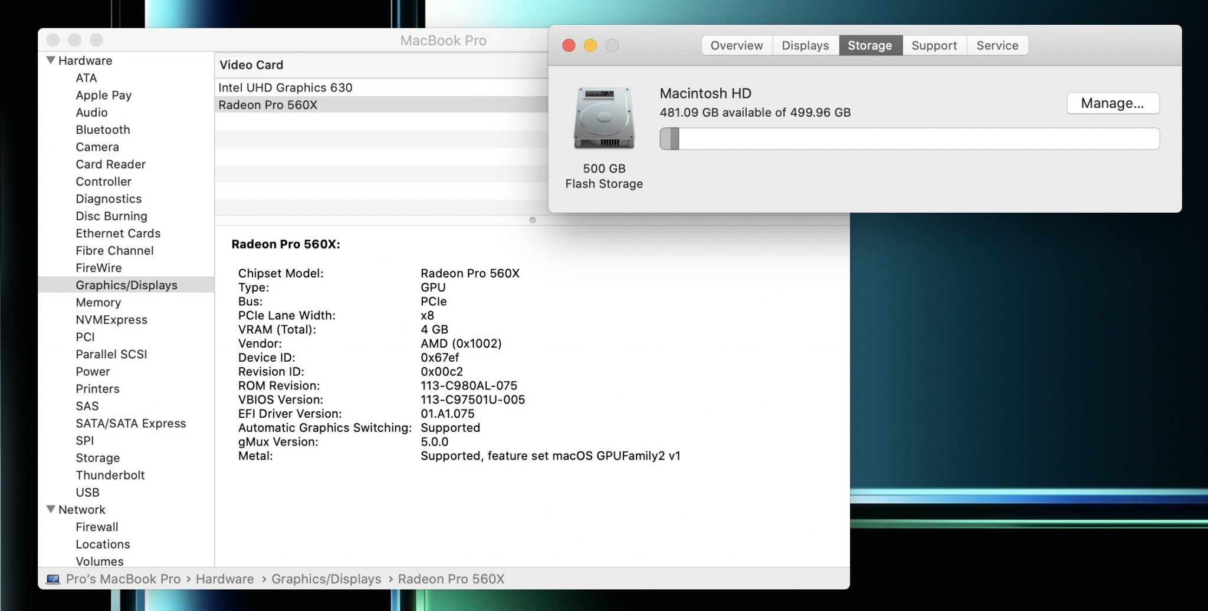
Task: Click the 500 GB Flash Storage label
Action: click(x=604, y=176)
